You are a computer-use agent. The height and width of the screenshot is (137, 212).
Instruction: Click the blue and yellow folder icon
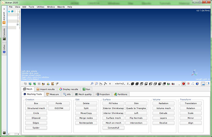pyautogui.click(x=48, y=84)
